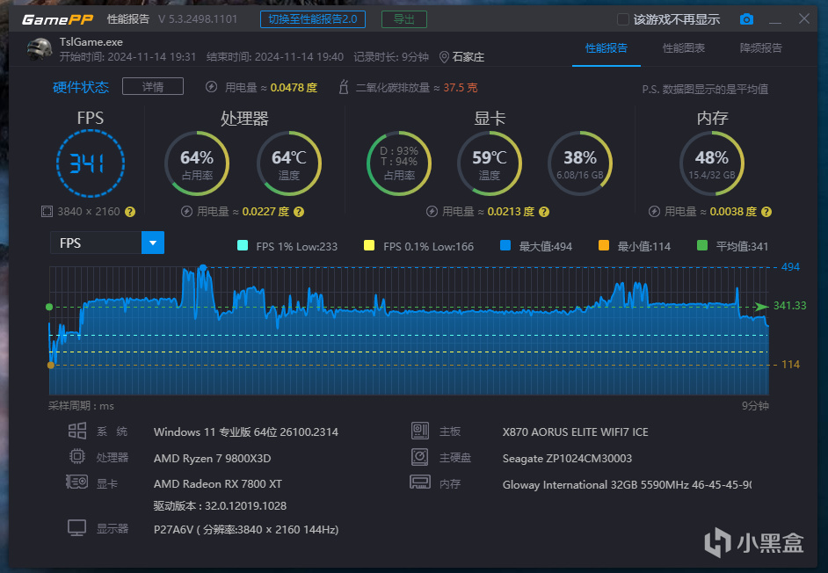The height and width of the screenshot is (573, 828).
Task: Click the Windows system icon beside 系统
Action: [x=77, y=431]
